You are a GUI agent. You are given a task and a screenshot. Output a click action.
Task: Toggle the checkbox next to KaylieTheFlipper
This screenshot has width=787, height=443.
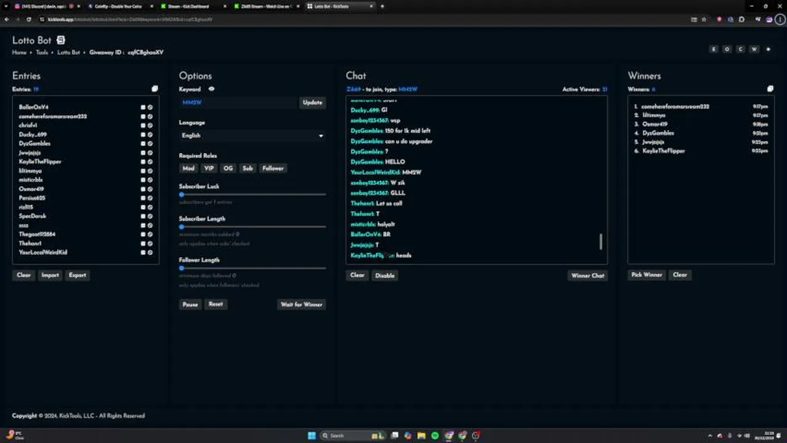143,162
